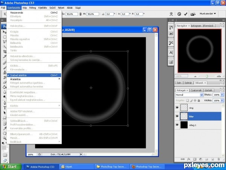Hide the réteg 1 layer
This screenshot has height=170, width=226.
click(177, 125)
